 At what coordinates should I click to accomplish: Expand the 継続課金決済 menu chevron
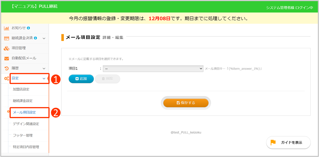44,38
